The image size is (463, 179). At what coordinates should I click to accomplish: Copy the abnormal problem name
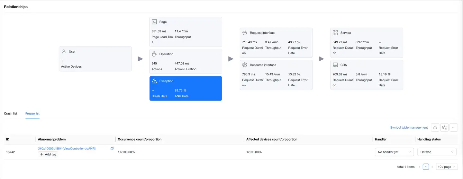pyautogui.click(x=112, y=149)
